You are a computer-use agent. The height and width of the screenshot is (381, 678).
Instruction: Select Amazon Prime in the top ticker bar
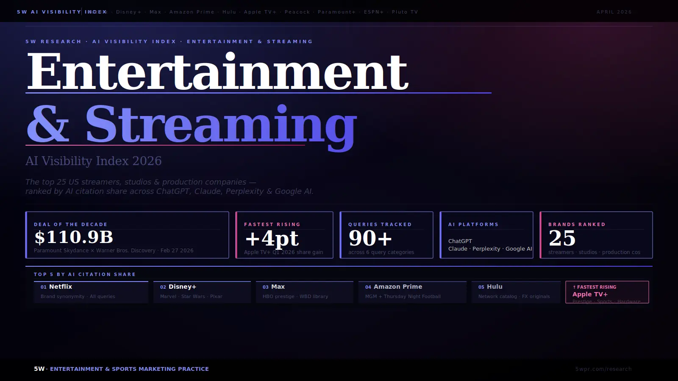tap(192, 12)
